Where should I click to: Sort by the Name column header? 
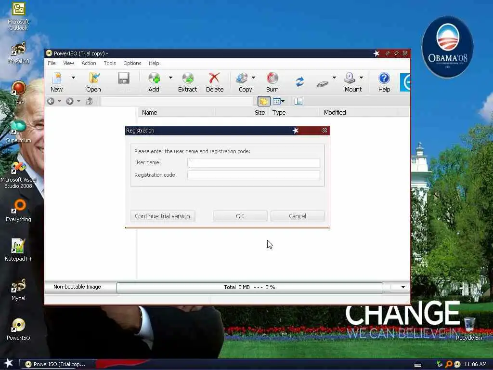click(x=177, y=113)
